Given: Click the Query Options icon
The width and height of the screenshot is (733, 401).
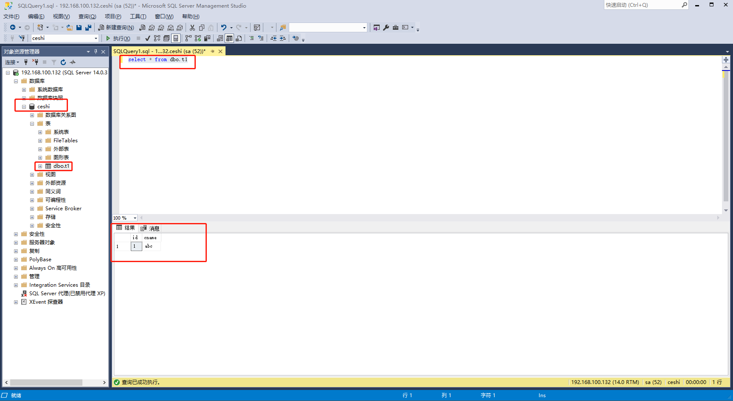Looking at the screenshot, I should pyautogui.click(x=166, y=38).
